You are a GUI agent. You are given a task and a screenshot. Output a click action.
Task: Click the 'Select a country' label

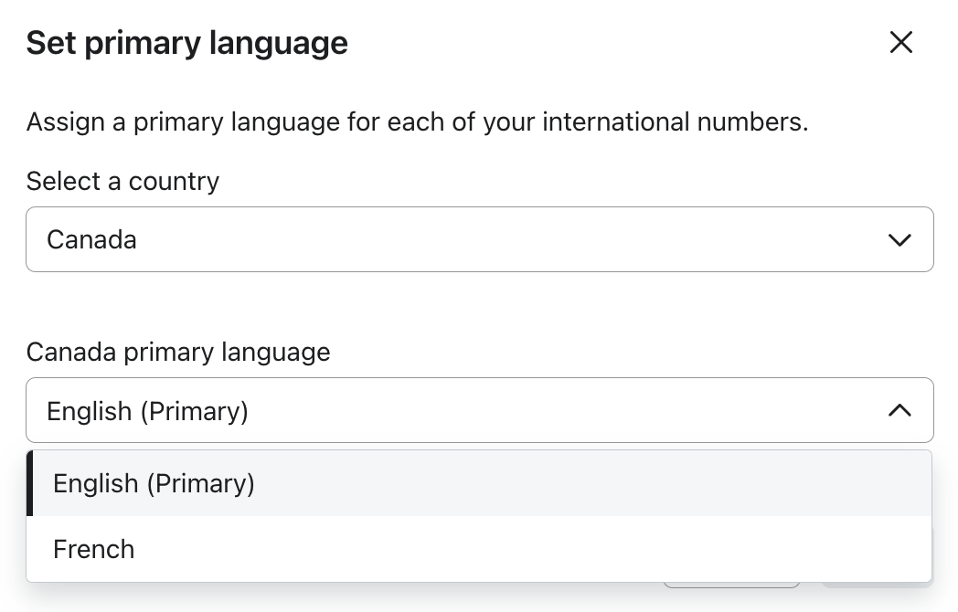click(x=122, y=181)
